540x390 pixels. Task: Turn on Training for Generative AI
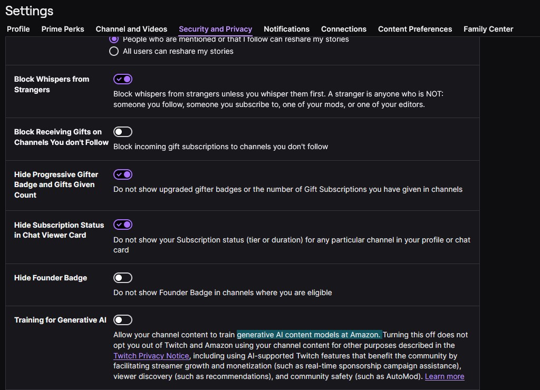point(123,320)
